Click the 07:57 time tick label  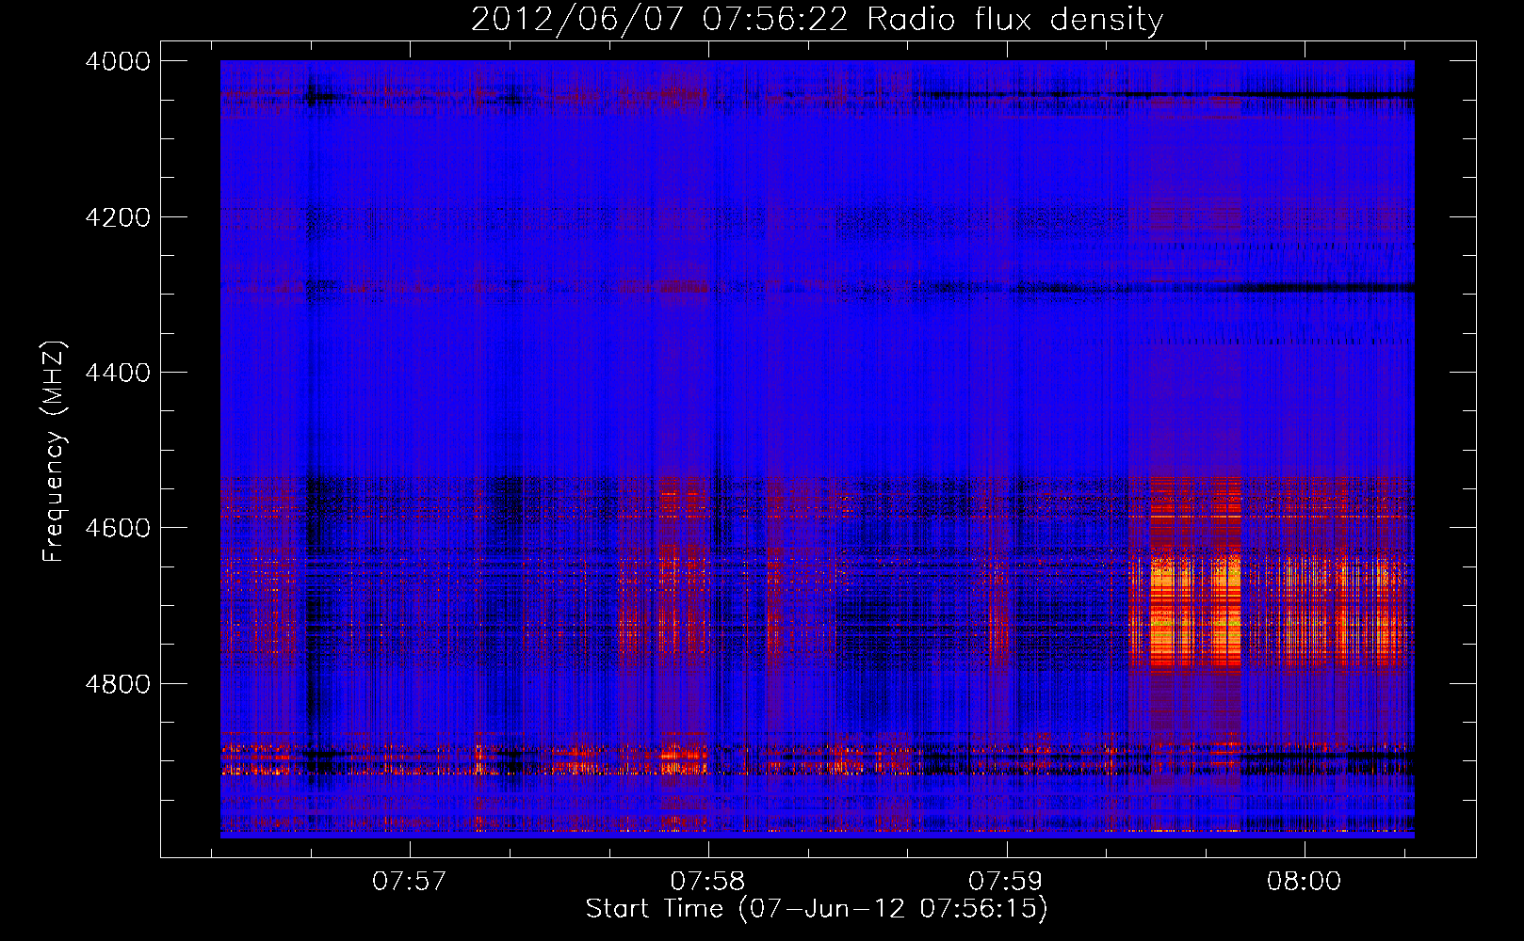tap(409, 882)
